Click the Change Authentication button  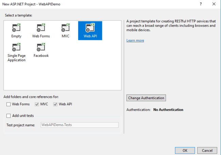(146, 98)
